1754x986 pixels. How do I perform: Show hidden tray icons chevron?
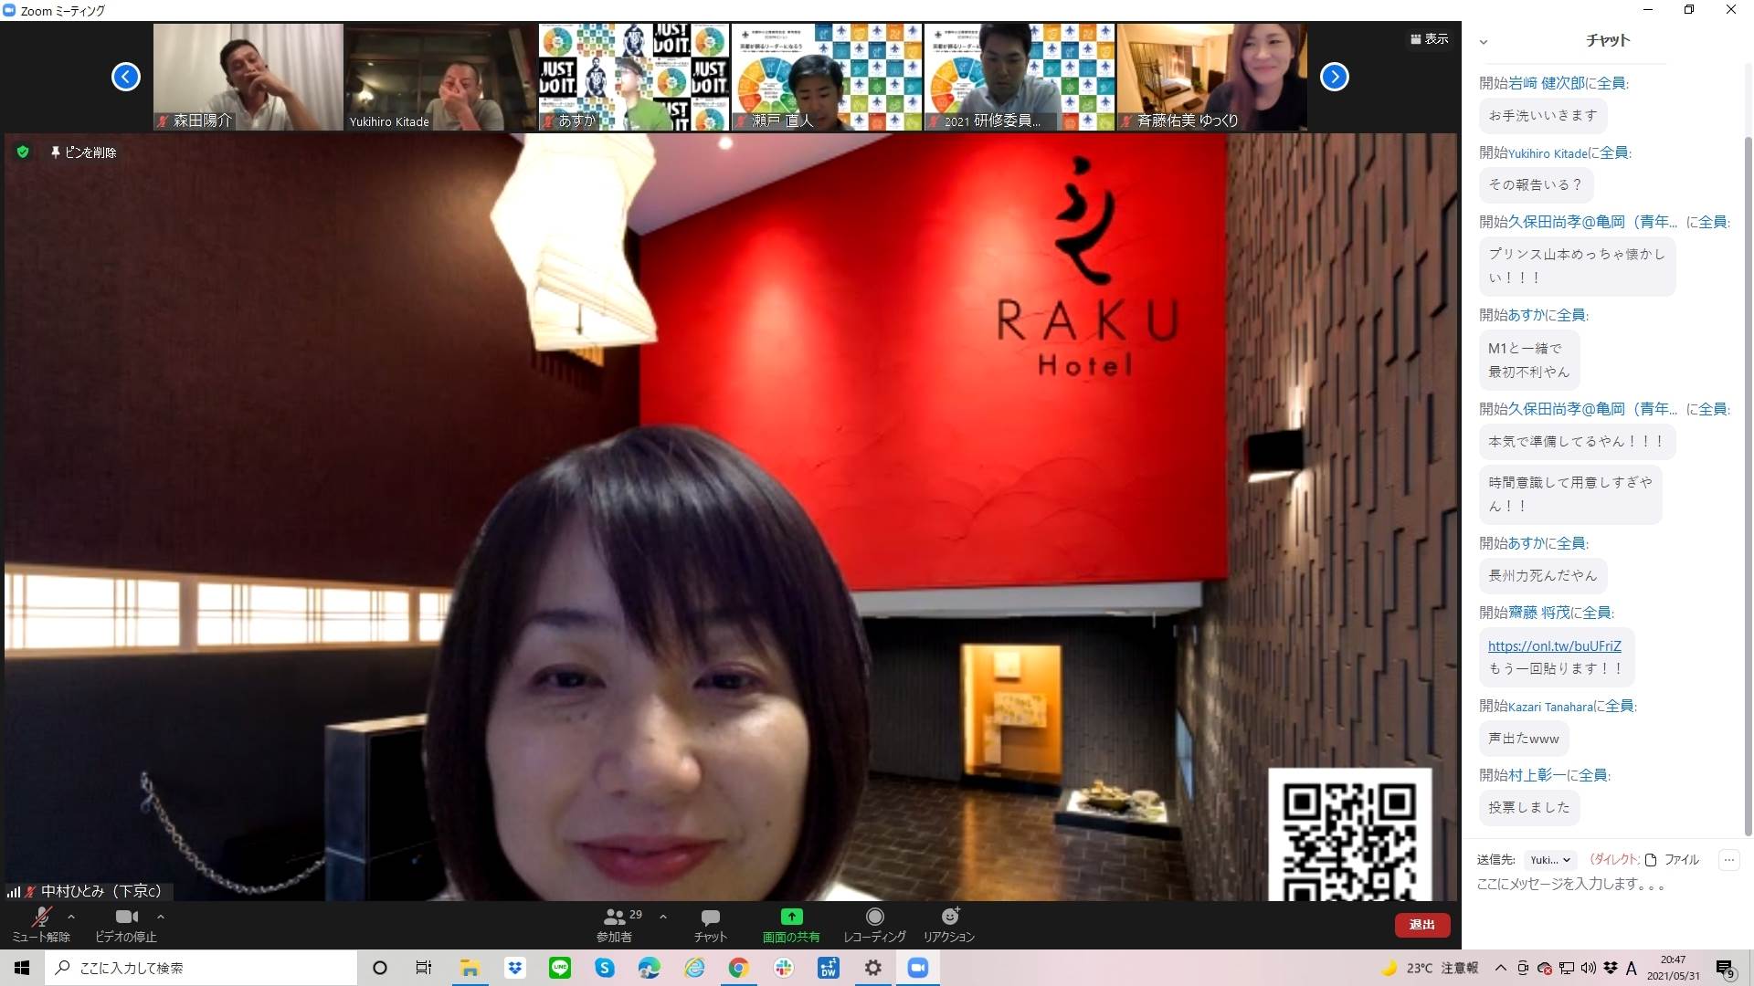[x=1501, y=968]
